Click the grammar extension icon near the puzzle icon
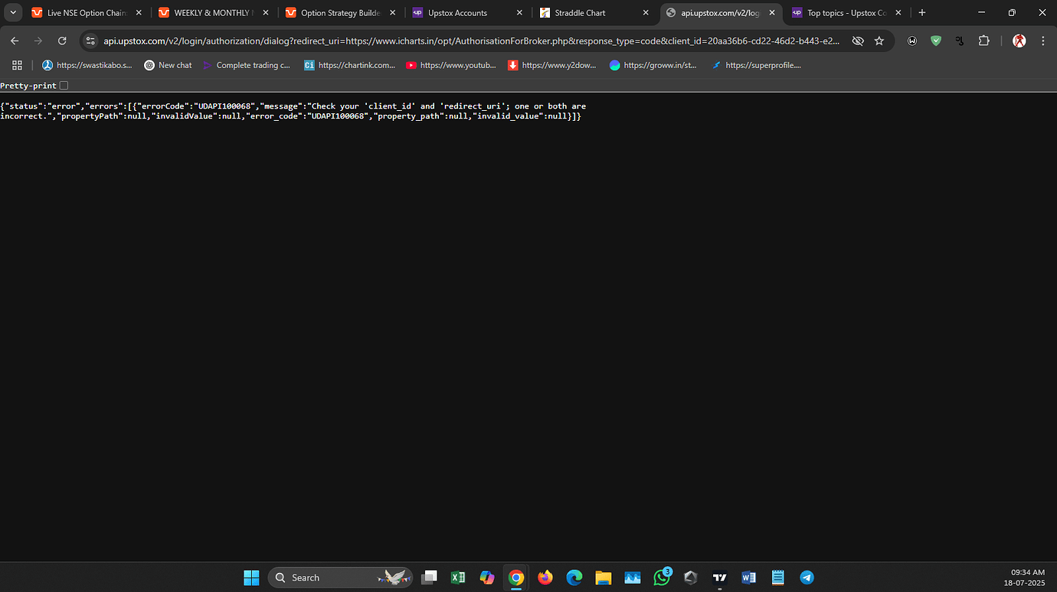 [959, 41]
